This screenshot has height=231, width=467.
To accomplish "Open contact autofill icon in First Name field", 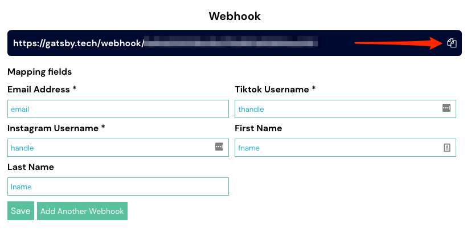I will [446, 147].
